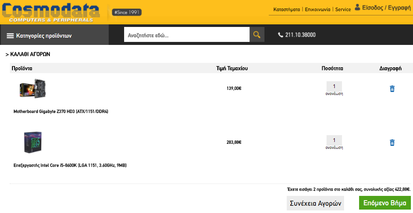Click the Προϊόντα column header

click(22, 68)
